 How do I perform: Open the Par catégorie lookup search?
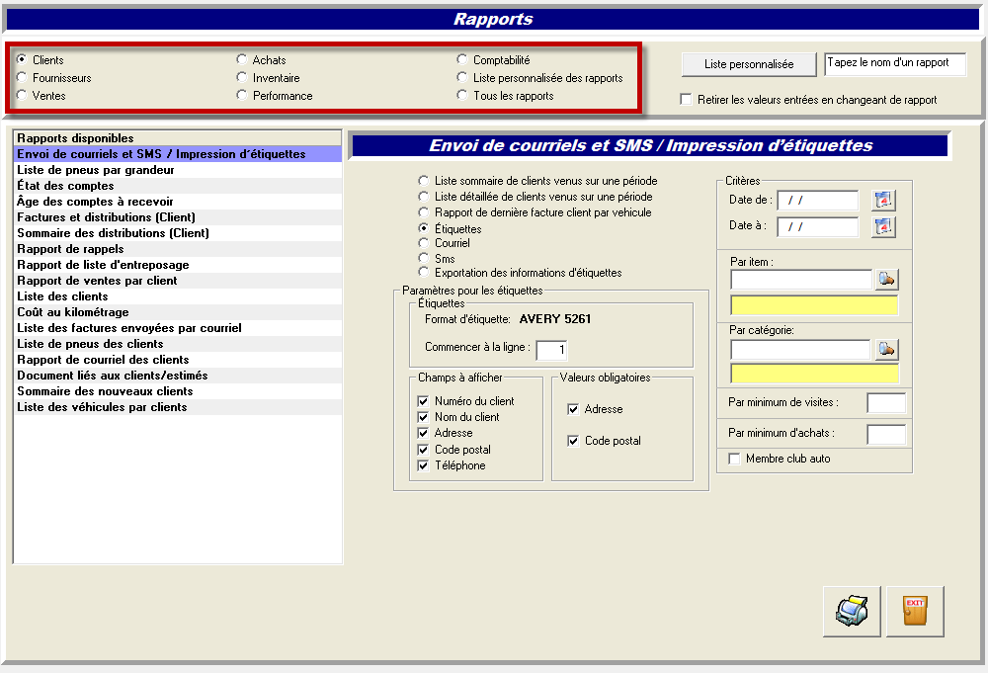886,349
